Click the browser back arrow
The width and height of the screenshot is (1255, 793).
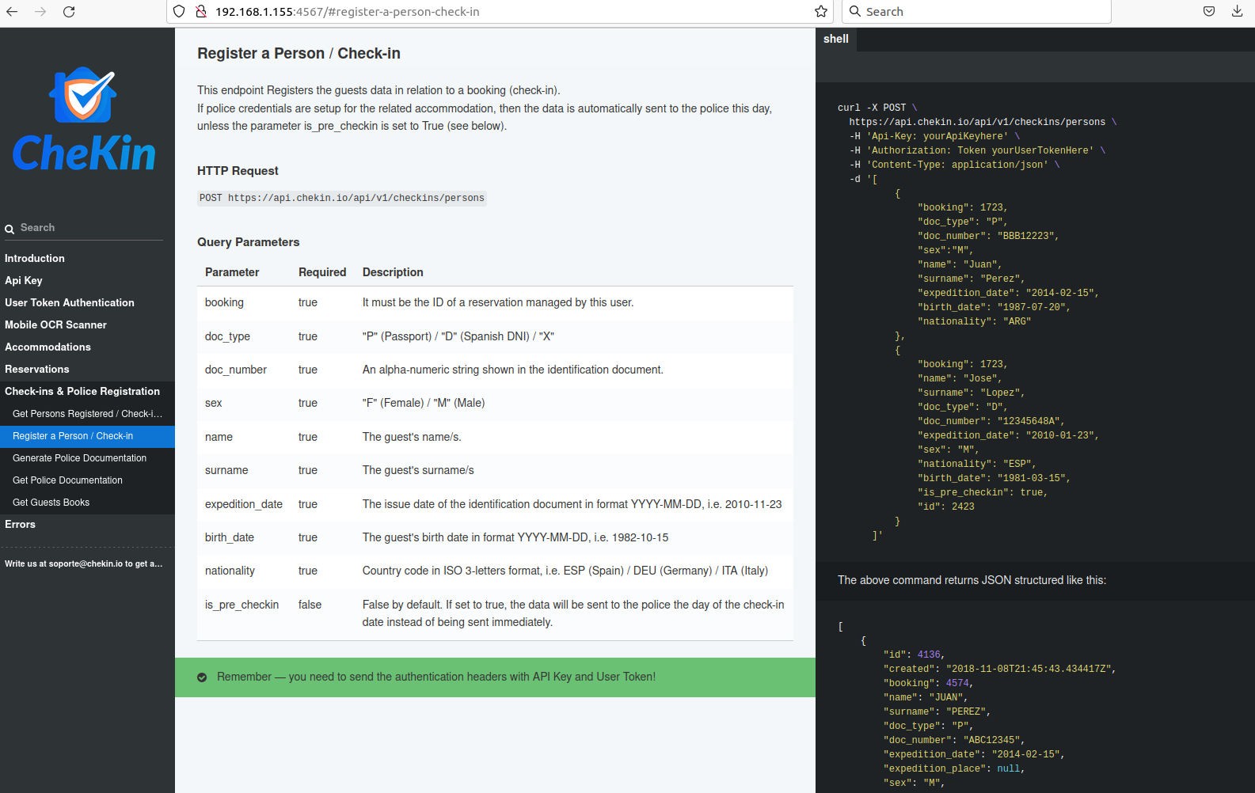pyautogui.click(x=12, y=12)
